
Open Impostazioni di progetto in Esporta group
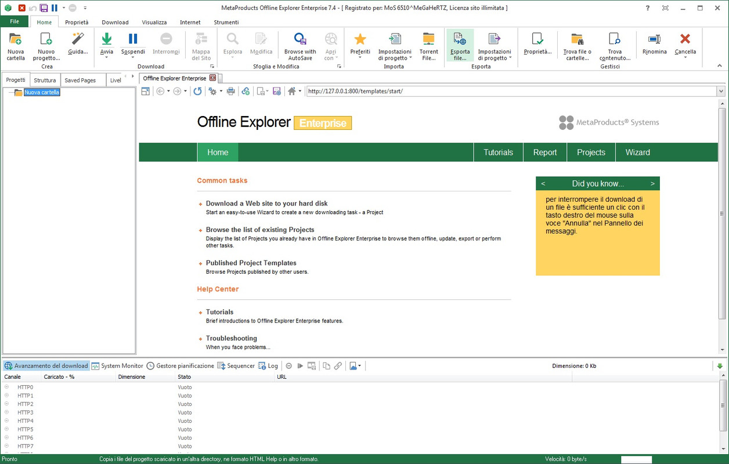click(x=495, y=46)
